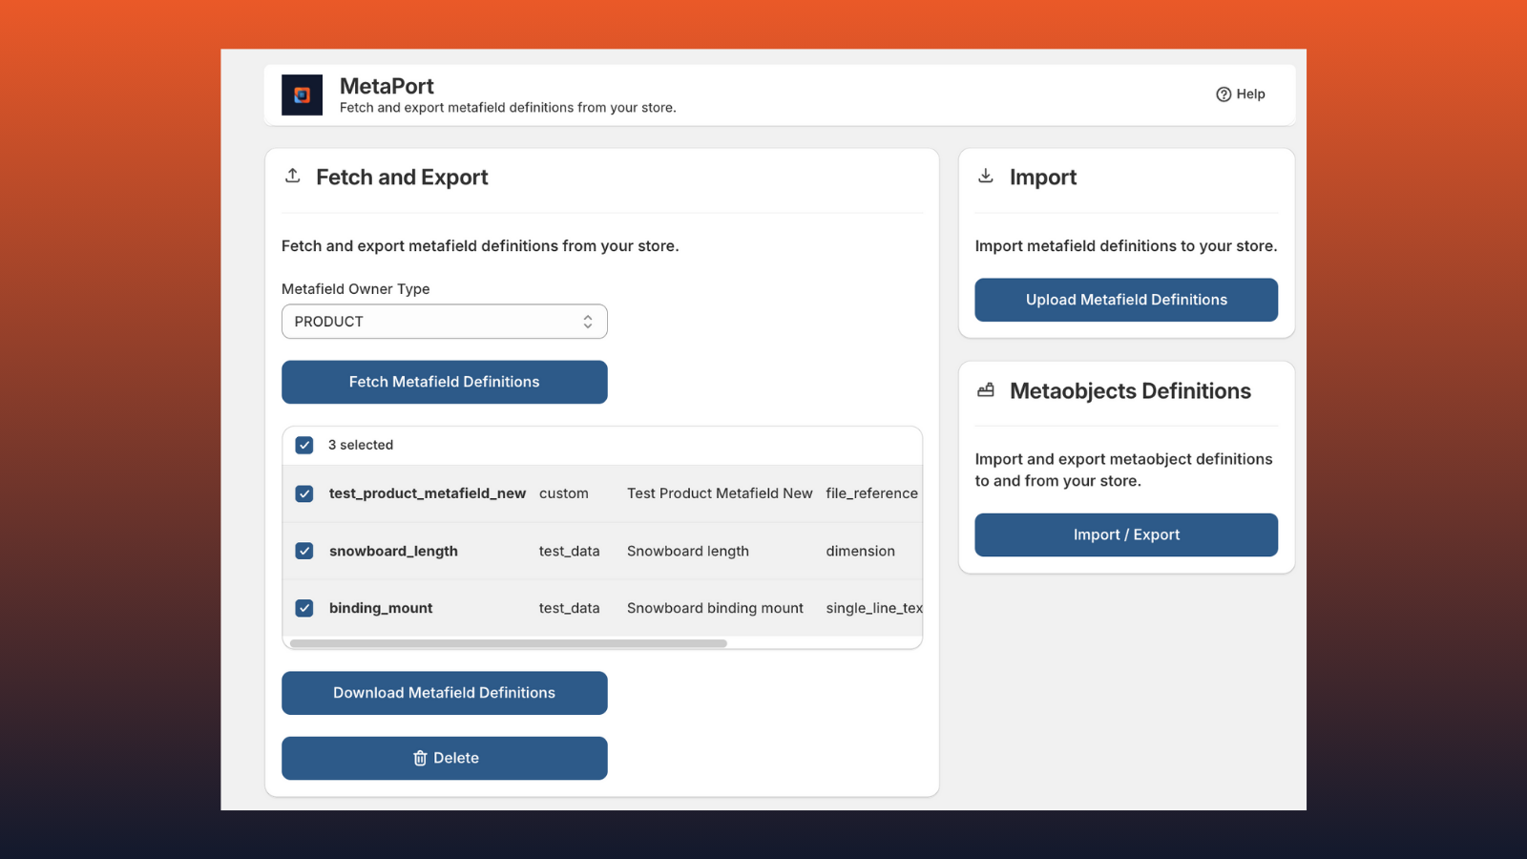1527x859 pixels.
Task: Click the trash can icon on Delete
Action: click(x=420, y=758)
